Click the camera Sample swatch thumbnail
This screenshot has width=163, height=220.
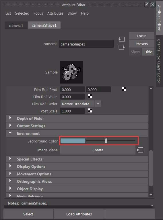(71, 72)
